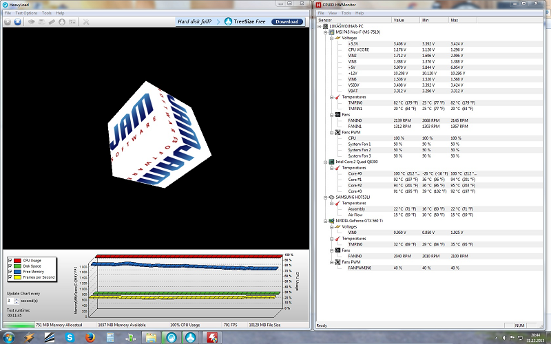Open HeavyLoad File menu
551x344 pixels.
(x=8, y=13)
